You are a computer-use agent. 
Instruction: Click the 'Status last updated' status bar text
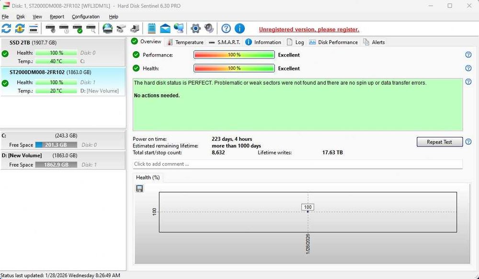(x=60, y=275)
